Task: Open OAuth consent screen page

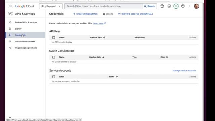Action: click(25, 42)
